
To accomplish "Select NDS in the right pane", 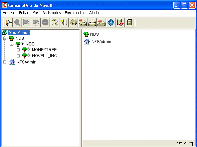I will [94, 34].
